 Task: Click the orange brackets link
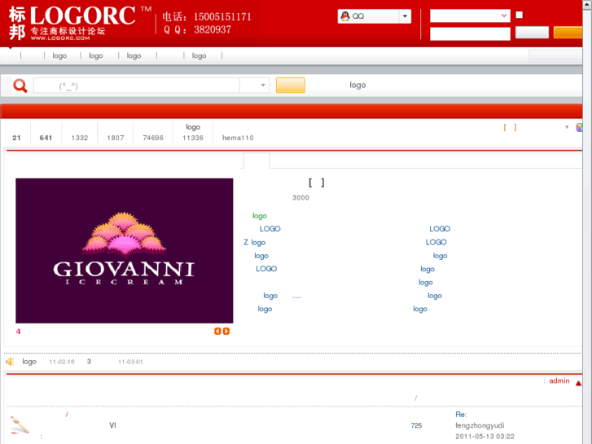click(510, 128)
